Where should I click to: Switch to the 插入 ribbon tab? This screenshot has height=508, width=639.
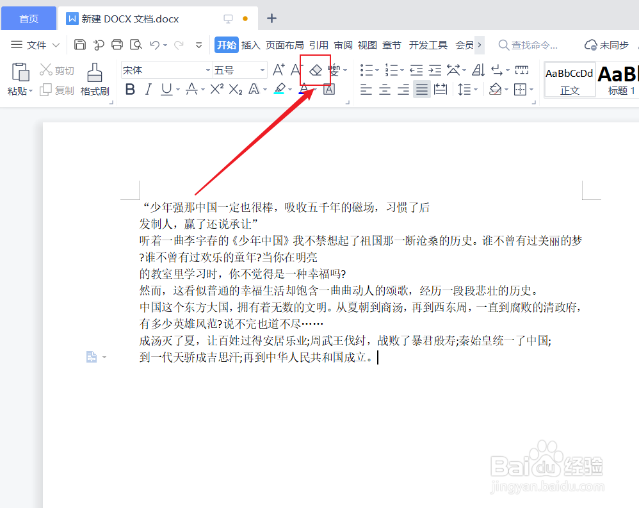coord(250,45)
